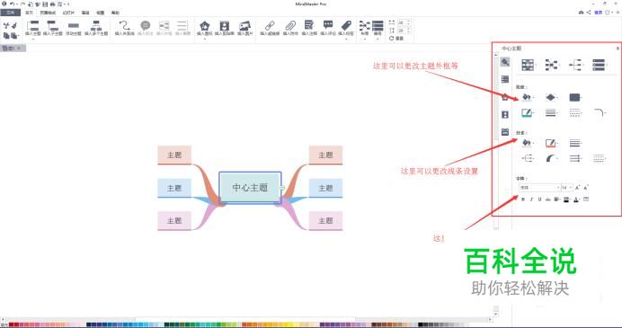Click the Insert Subtopic (插入子主题) icon
Image resolution: width=622 pixels, height=328 pixels.
(x=52, y=26)
